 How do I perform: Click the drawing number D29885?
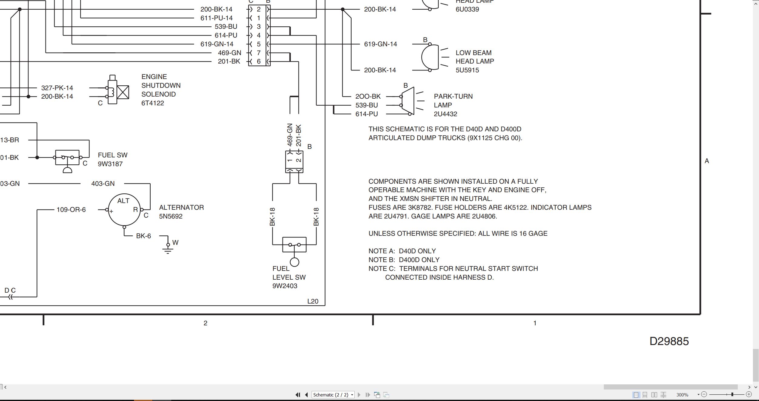coord(669,341)
